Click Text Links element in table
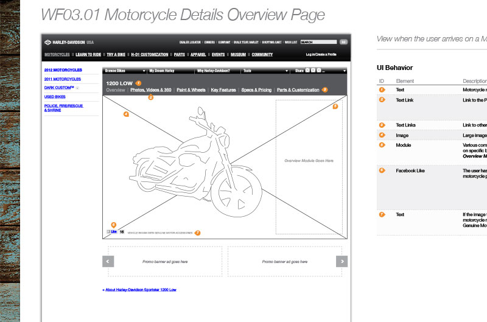The image size is (487, 322). point(405,125)
